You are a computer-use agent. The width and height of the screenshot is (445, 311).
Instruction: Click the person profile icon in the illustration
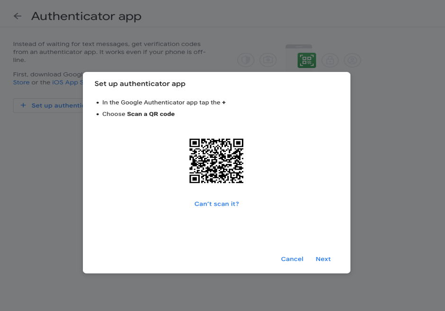click(352, 60)
